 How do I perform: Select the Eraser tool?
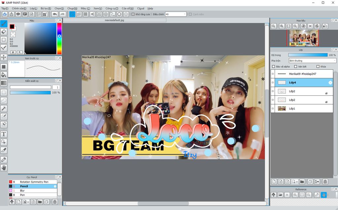(x=4, y=32)
